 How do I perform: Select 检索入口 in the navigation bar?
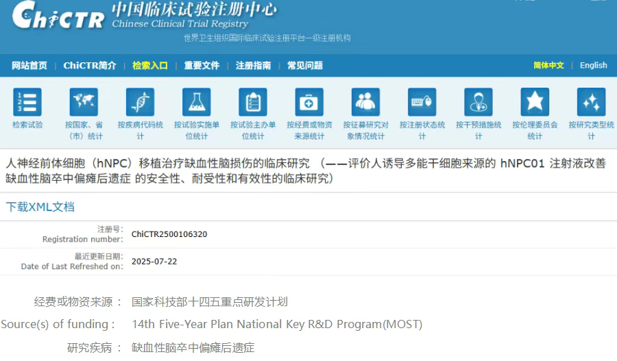(150, 66)
